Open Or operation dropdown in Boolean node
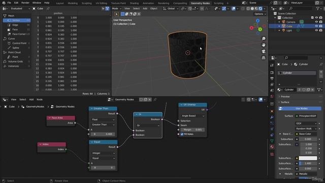 click(x=148, y=126)
